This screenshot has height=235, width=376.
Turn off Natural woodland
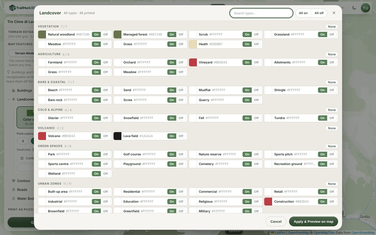click(x=105, y=34)
